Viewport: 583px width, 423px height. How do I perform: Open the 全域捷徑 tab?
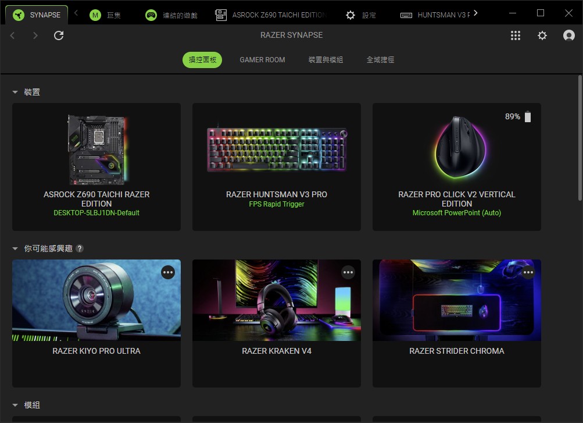tap(380, 60)
